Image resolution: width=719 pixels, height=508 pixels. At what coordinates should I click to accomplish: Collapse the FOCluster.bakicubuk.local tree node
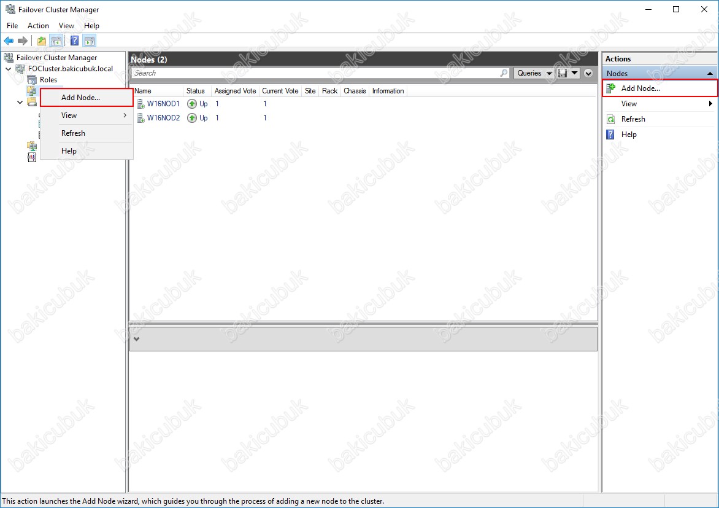[8, 69]
